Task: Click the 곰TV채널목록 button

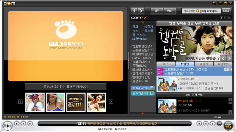Action: click(143, 93)
